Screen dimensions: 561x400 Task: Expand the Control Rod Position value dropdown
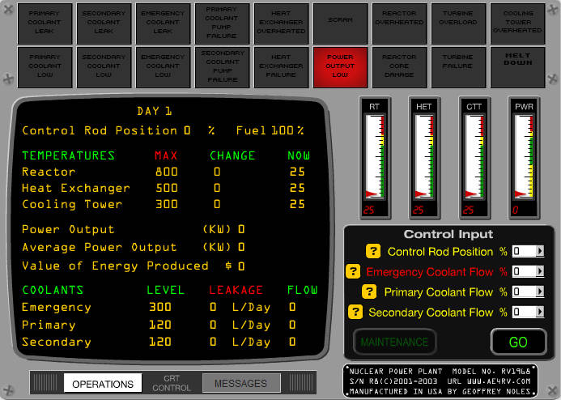[539, 251]
